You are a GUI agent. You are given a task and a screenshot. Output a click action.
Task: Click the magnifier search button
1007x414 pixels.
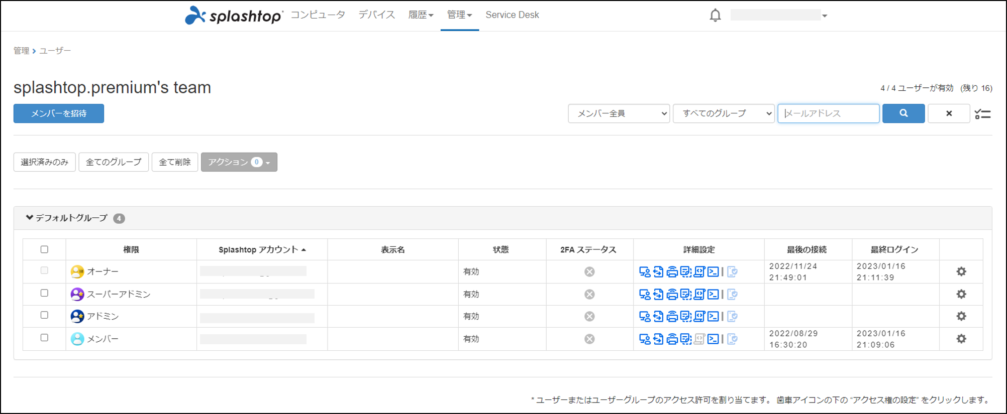[903, 113]
